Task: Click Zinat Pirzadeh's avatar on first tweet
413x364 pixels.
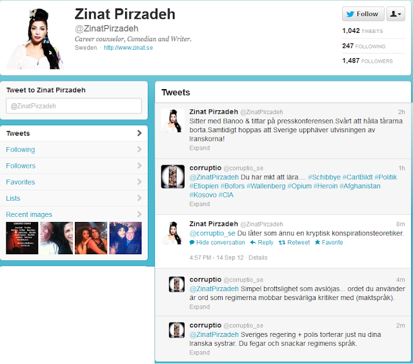Action: (x=173, y=121)
